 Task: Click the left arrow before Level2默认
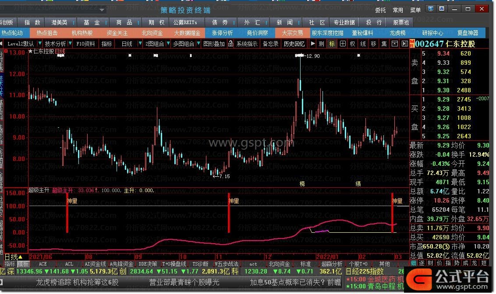tap(2, 44)
